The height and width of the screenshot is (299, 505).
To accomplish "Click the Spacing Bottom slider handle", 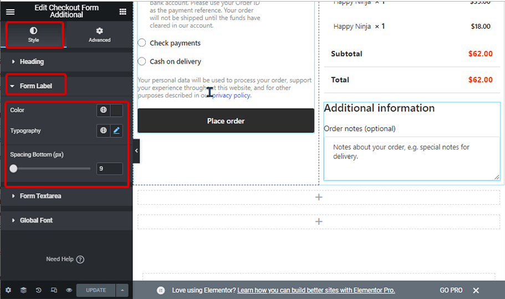I will pyautogui.click(x=13, y=168).
